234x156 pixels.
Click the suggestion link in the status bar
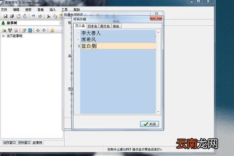click(x=135, y=149)
